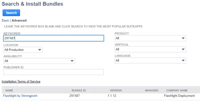200x102 pixels.
Task: Click the Managed column header
Action: (152, 90)
